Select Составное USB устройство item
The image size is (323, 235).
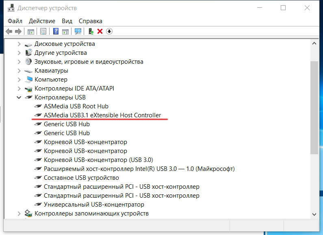coord(81,178)
